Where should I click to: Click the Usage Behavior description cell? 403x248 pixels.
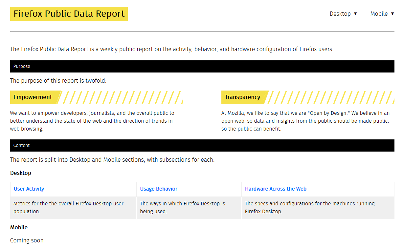tap(182, 207)
